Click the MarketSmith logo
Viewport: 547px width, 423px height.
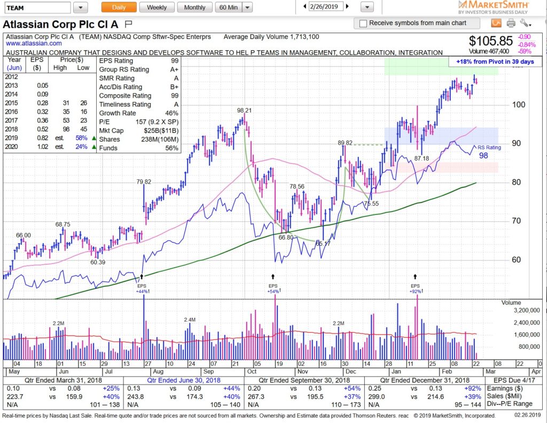pos(493,7)
